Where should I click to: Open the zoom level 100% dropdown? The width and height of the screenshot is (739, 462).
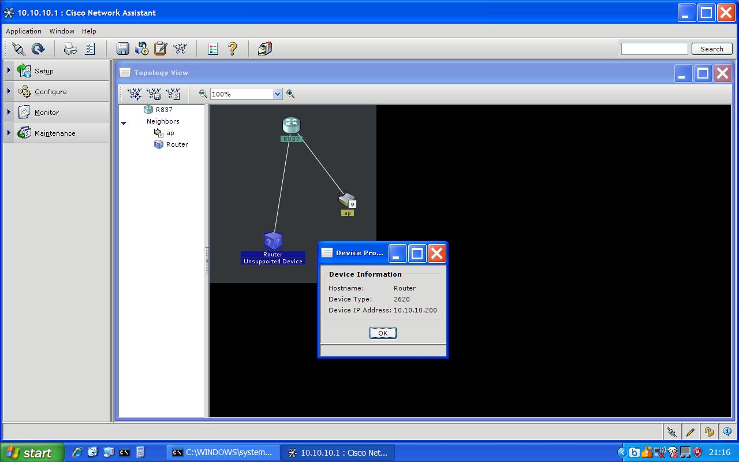click(x=277, y=94)
